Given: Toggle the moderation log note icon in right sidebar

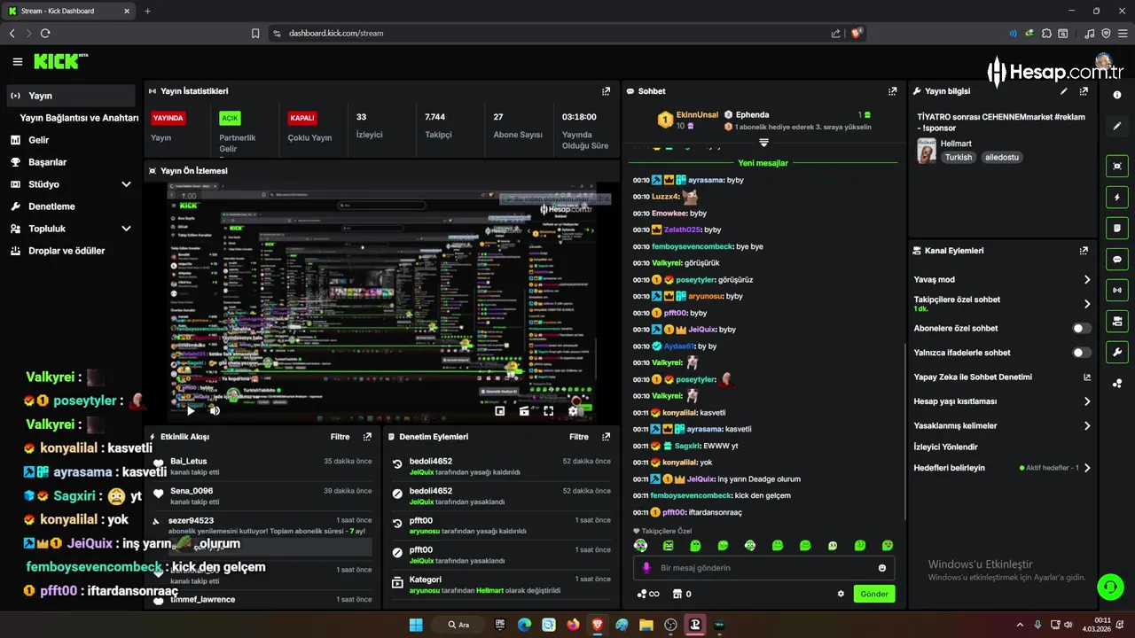Looking at the screenshot, I should click(1117, 228).
